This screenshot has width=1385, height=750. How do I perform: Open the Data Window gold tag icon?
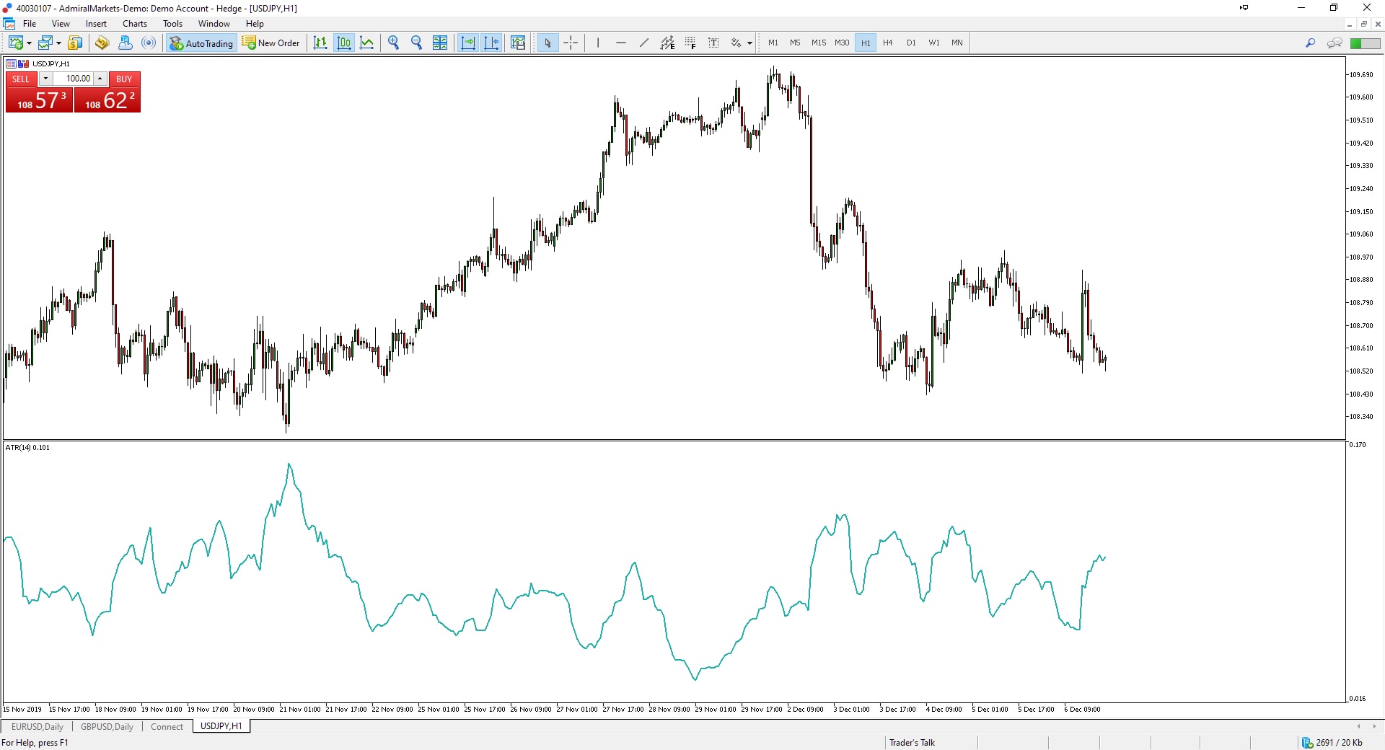(102, 43)
